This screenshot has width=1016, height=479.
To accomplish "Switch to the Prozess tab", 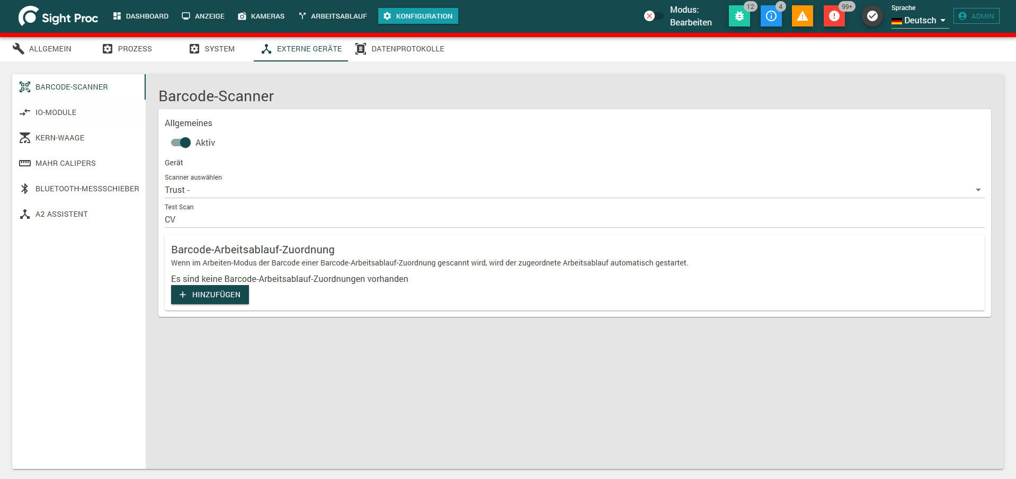I will 127,49.
